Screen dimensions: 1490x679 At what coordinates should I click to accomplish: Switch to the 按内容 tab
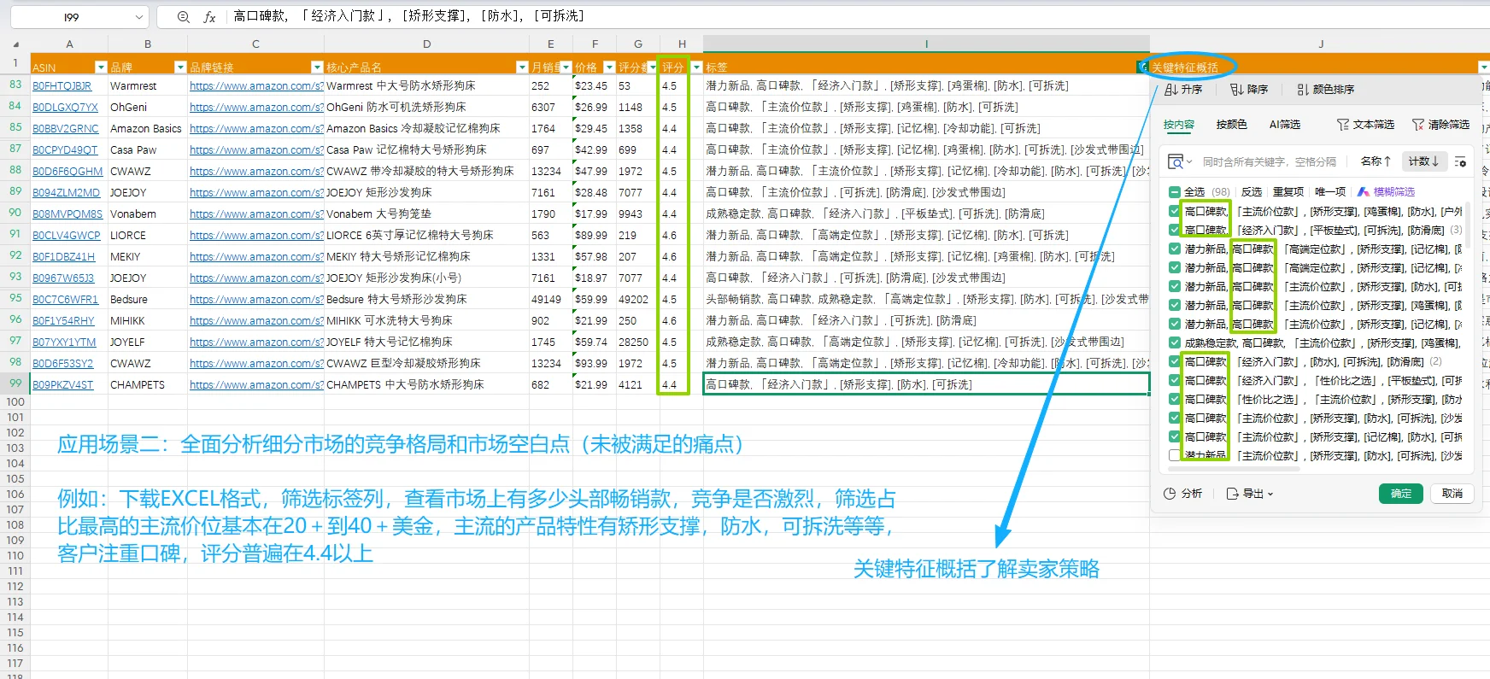click(x=1179, y=125)
